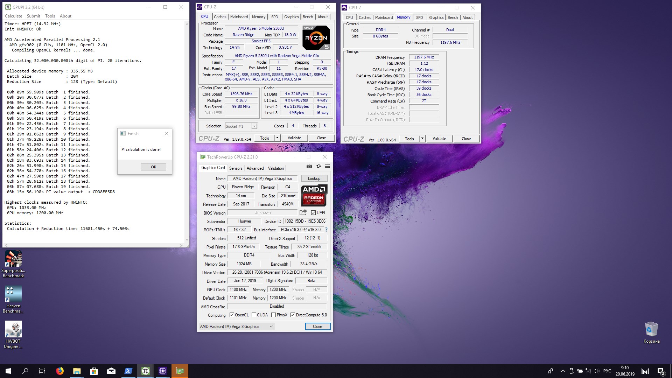The width and height of the screenshot is (672, 378).
Task: Click the GPU-Z refresh icon
Action: tap(318, 167)
